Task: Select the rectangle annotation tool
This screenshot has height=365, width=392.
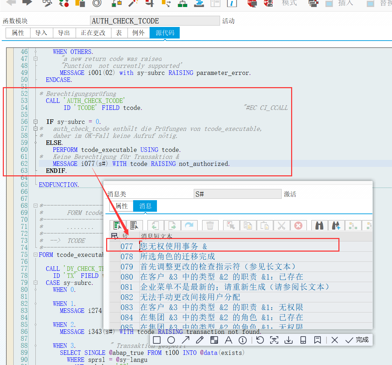Action: pyautogui.click(x=157, y=340)
